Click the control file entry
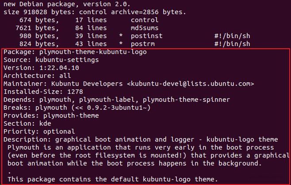This screenshot has height=185, width=291. click(144, 20)
